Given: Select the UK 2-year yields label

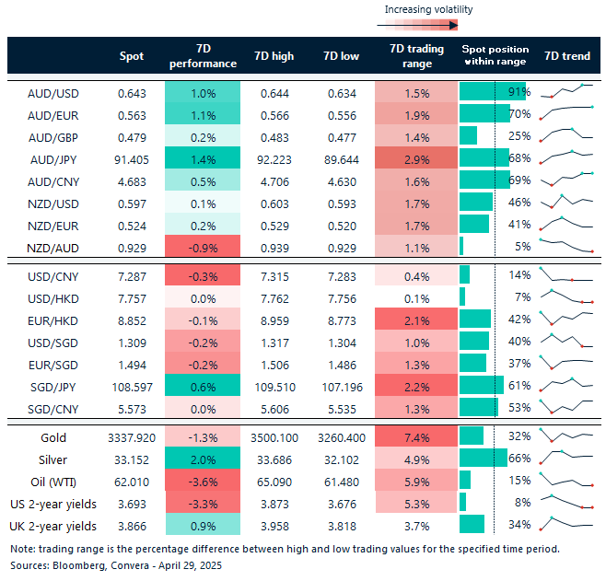Looking at the screenshot, I should coord(53,526).
